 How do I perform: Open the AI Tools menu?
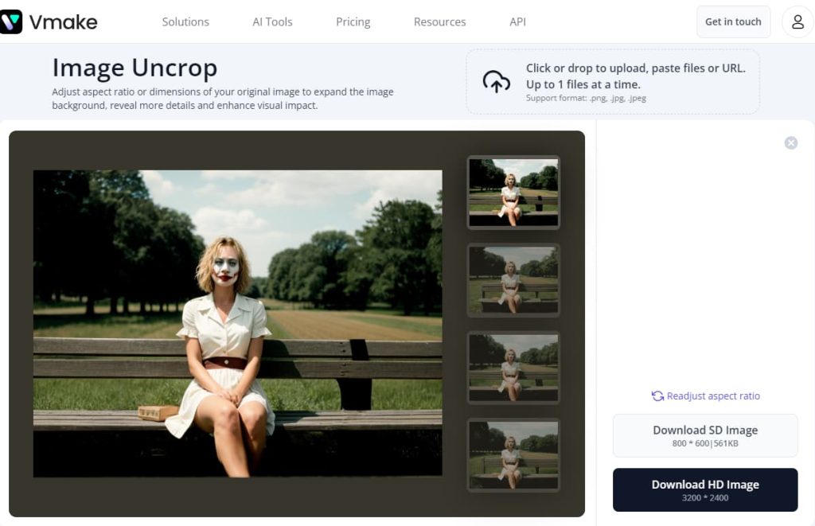(272, 21)
